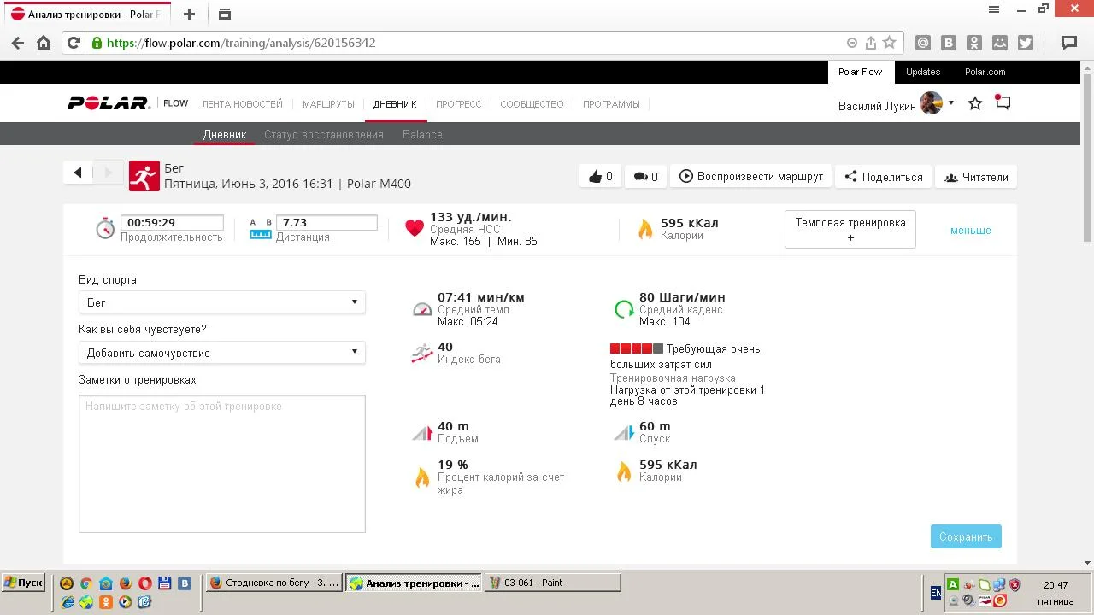The width and height of the screenshot is (1094, 615).
Task: Open the browser hamburger menu
Action: (x=994, y=9)
